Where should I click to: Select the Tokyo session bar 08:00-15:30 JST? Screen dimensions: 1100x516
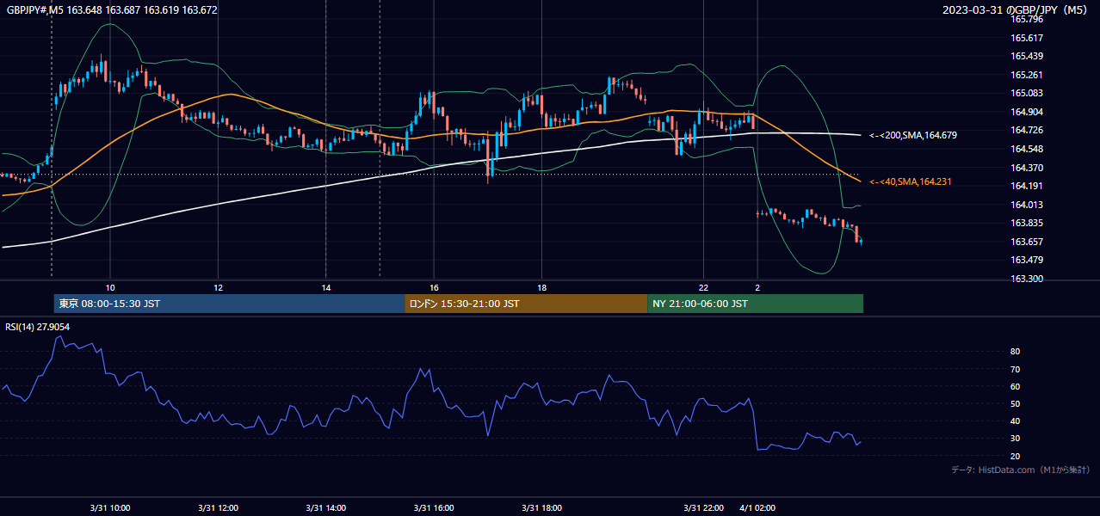[229, 304]
